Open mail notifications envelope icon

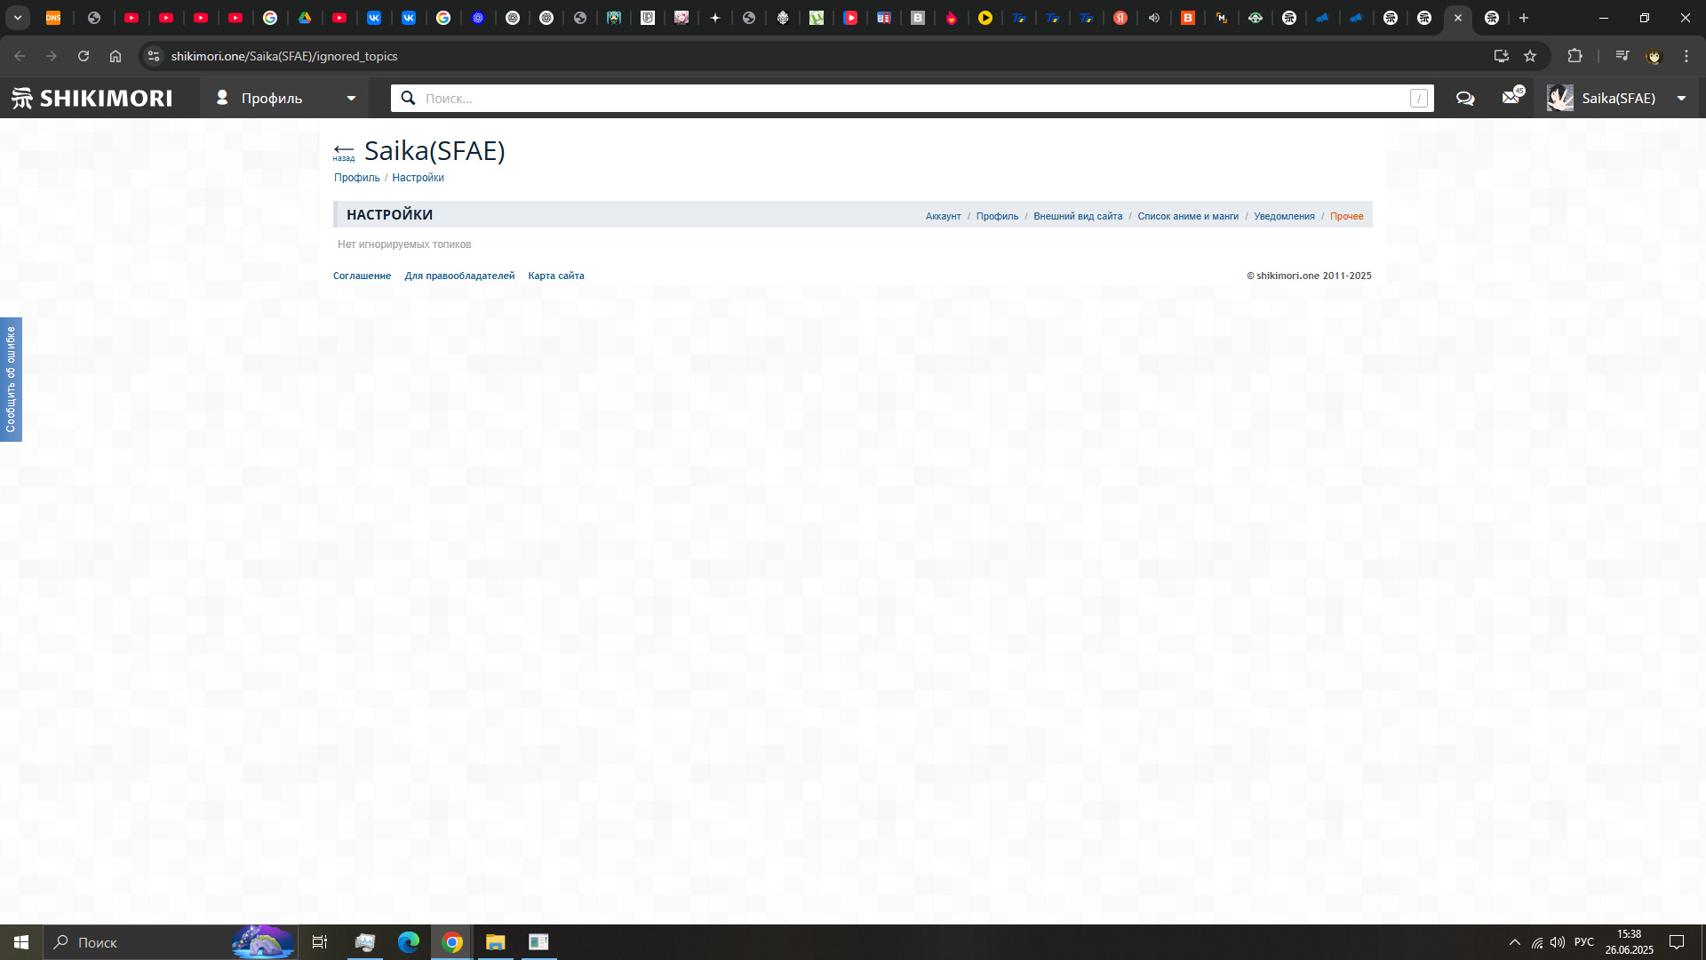pos(1511,97)
